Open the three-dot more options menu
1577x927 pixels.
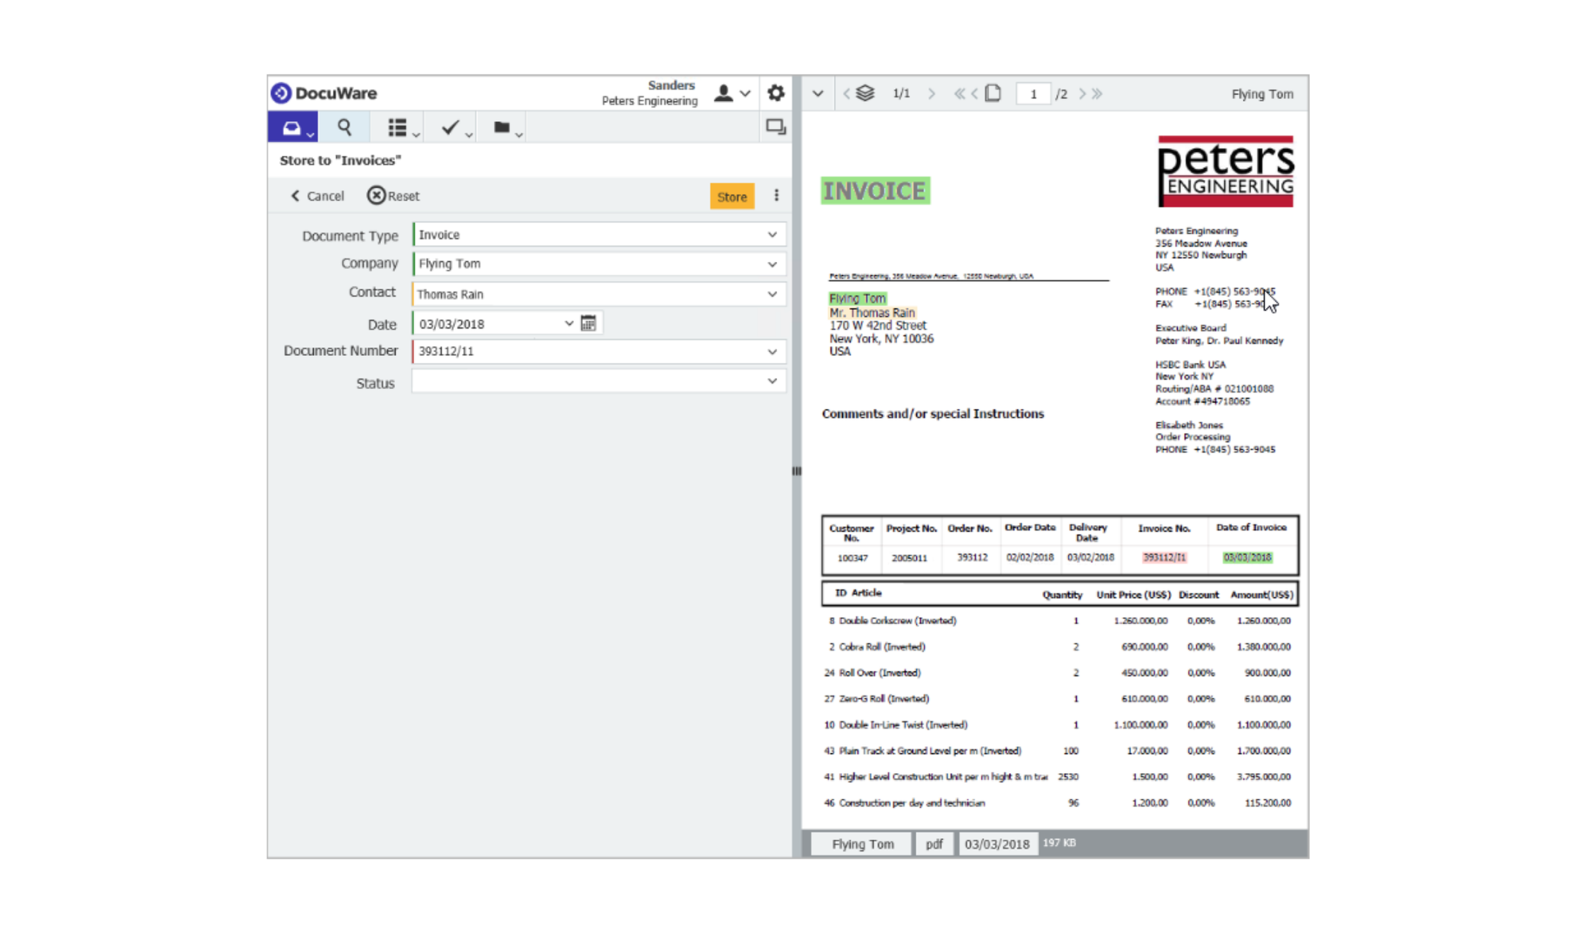pyautogui.click(x=776, y=196)
